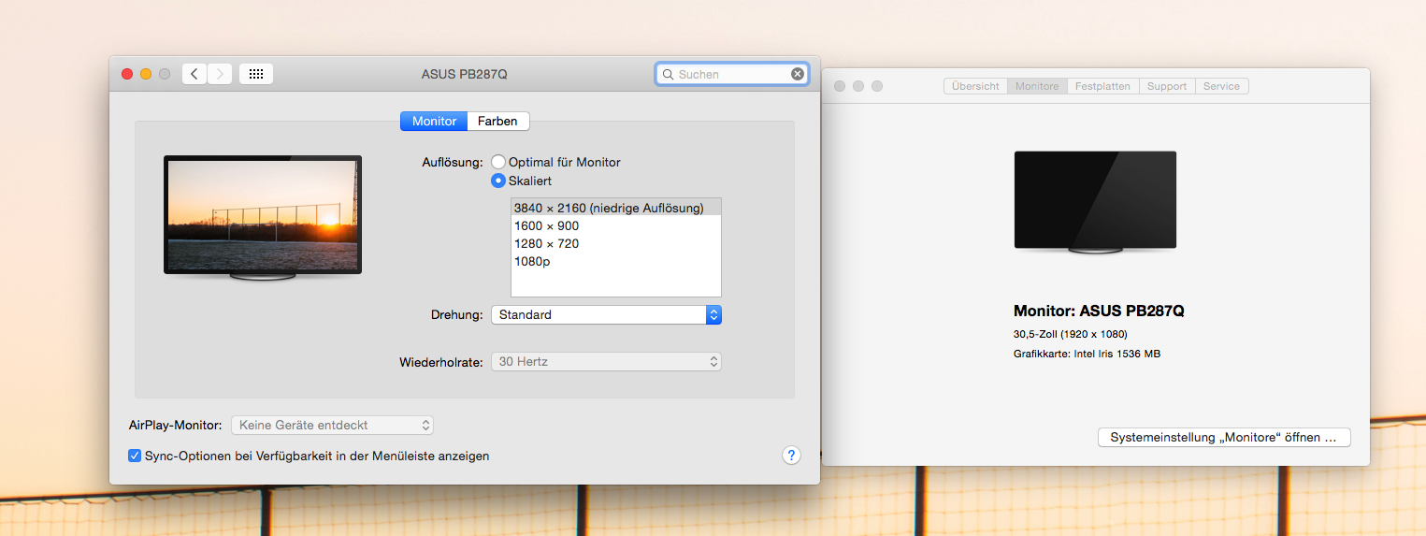Click the 'ASUS PB287Q' window title
The image size is (1426, 536).
tap(465, 74)
